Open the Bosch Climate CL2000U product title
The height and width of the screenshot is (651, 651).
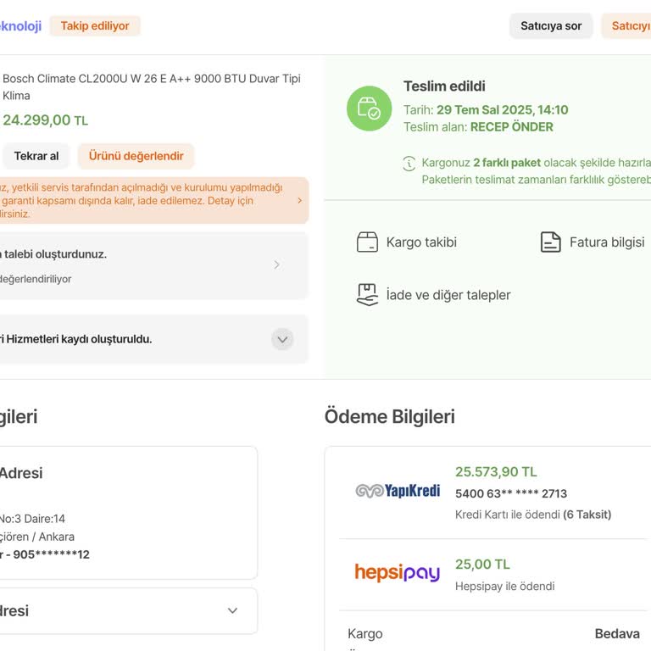tap(152, 86)
